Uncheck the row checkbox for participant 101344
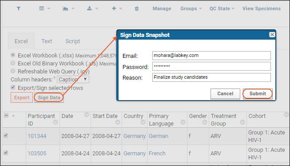The width and height of the screenshot is (290, 166). point(6,135)
